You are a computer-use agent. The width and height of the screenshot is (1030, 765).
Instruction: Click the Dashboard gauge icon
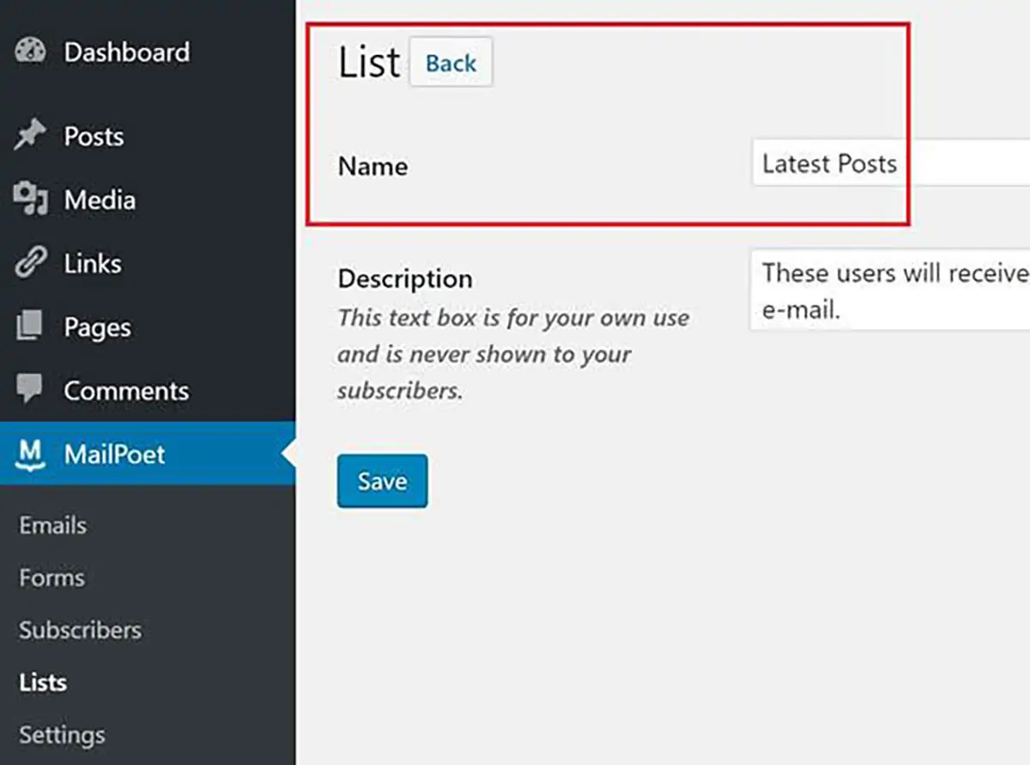30,51
